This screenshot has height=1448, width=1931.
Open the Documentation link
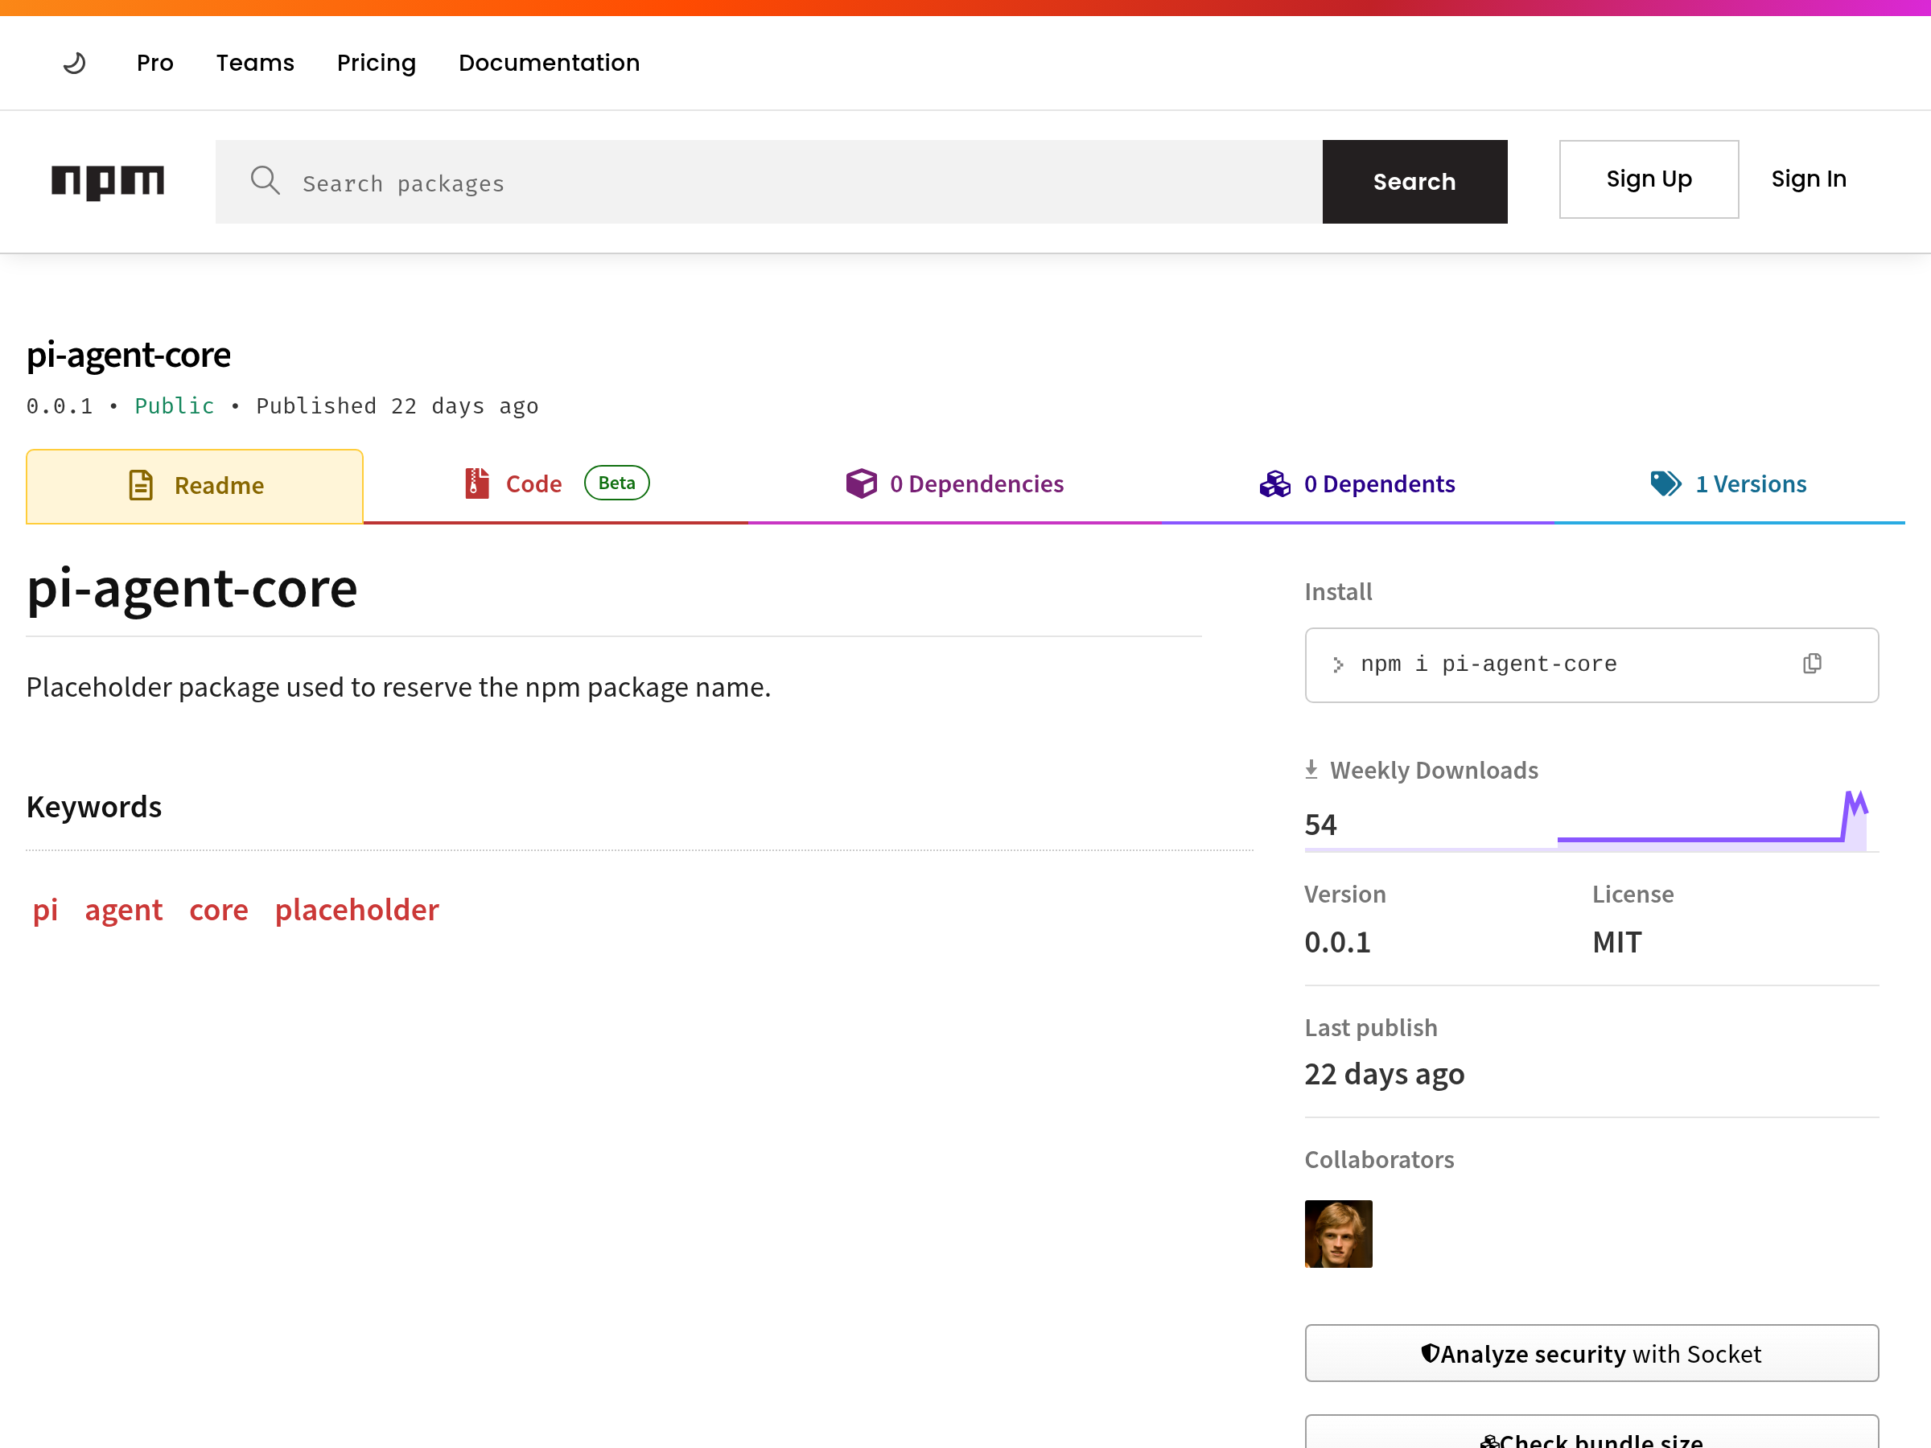pyautogui.click(x=549, y=63)
